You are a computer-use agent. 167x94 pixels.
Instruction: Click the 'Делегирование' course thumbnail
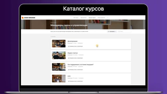point(59,44)
